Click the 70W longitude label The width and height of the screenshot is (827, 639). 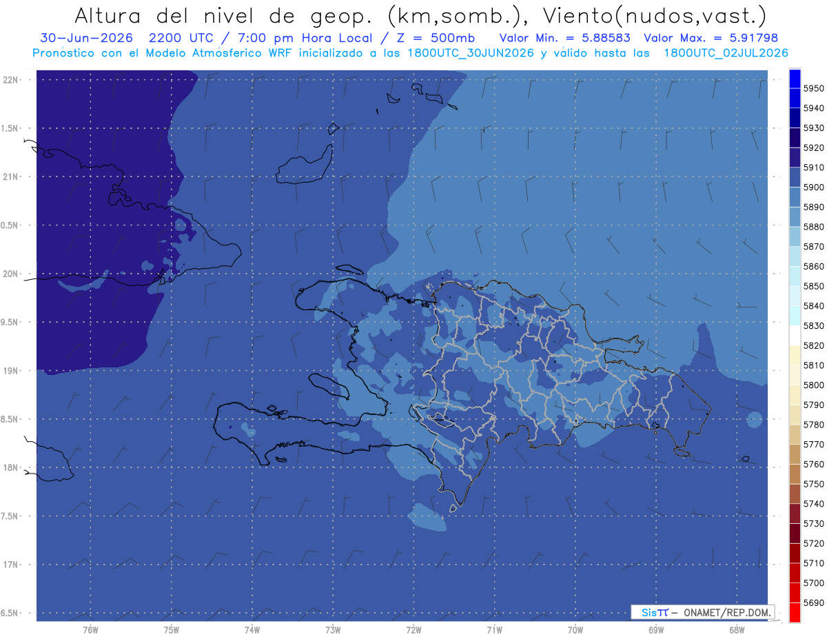575,629
